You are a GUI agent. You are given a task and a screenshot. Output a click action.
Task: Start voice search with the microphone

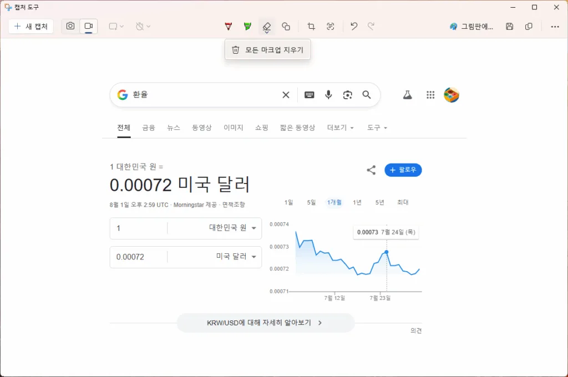tap(328, 95)
